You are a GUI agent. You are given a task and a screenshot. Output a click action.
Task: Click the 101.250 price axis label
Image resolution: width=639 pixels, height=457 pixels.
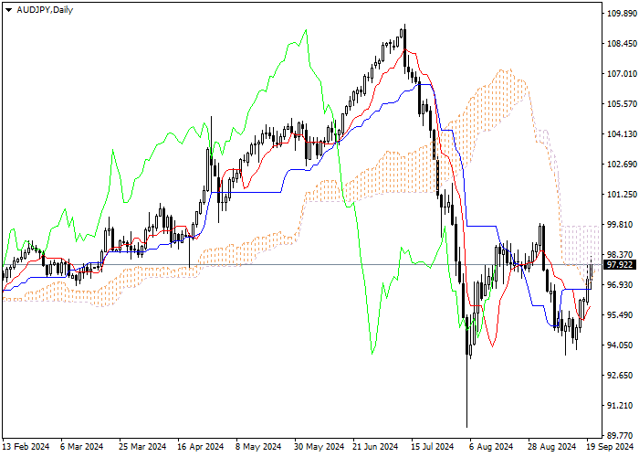(622, 195)
